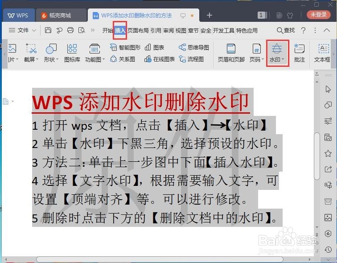Select the 审阅 ribbon tab
Screen dimensions: 337x263
(168, 30)
